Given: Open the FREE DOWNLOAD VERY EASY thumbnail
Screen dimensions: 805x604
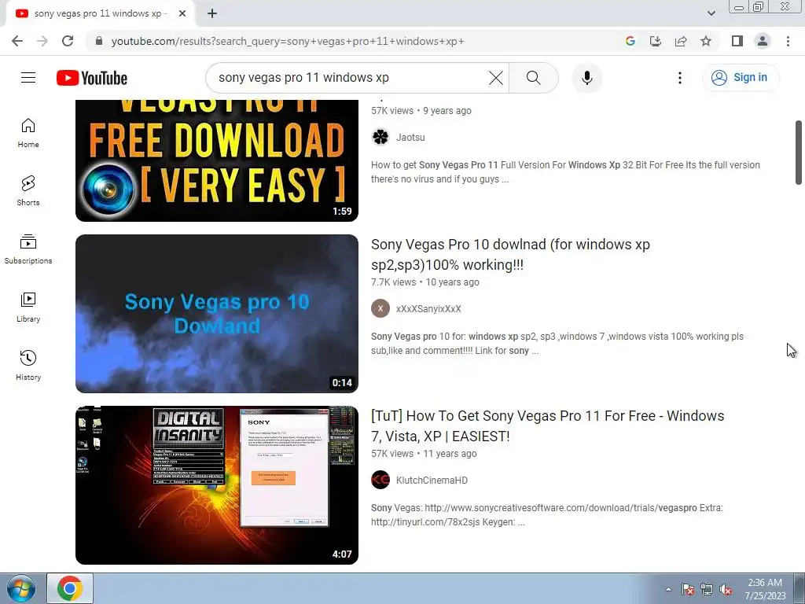Looking at the screenshot, I should [x=217, y=160].
